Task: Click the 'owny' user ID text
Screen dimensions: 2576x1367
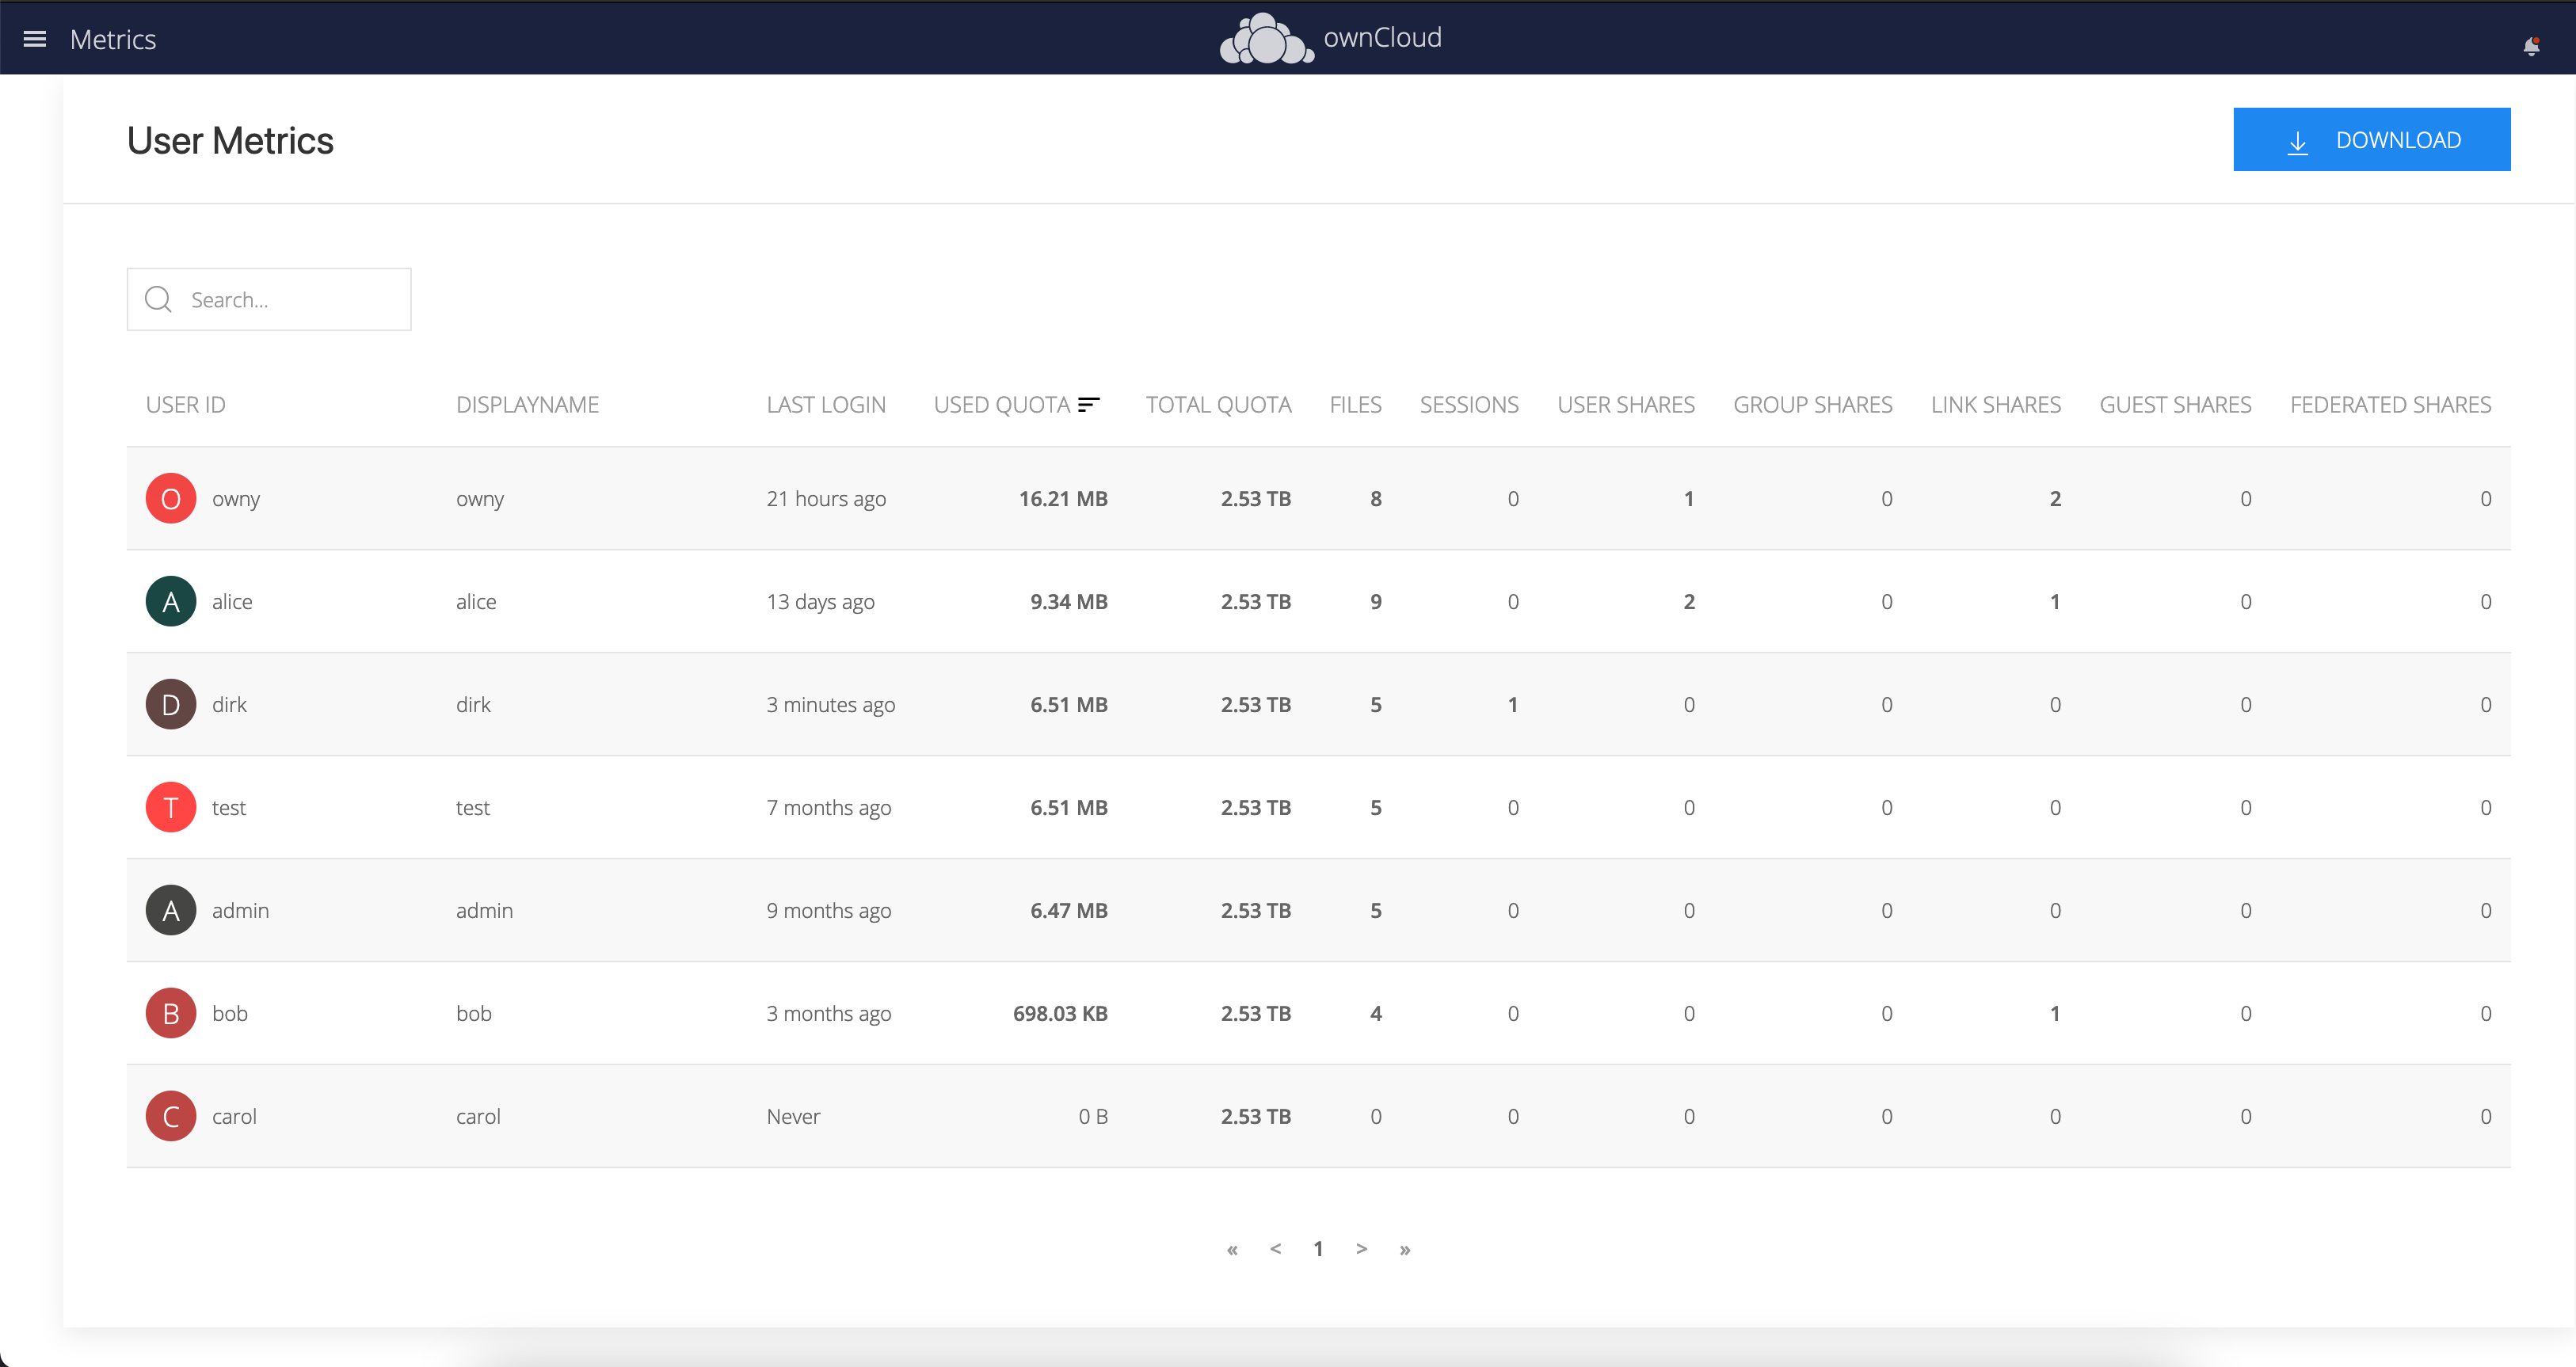Action: pyautogui.click(x=236, y=498)
